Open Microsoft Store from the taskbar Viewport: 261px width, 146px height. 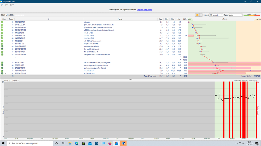83,143
